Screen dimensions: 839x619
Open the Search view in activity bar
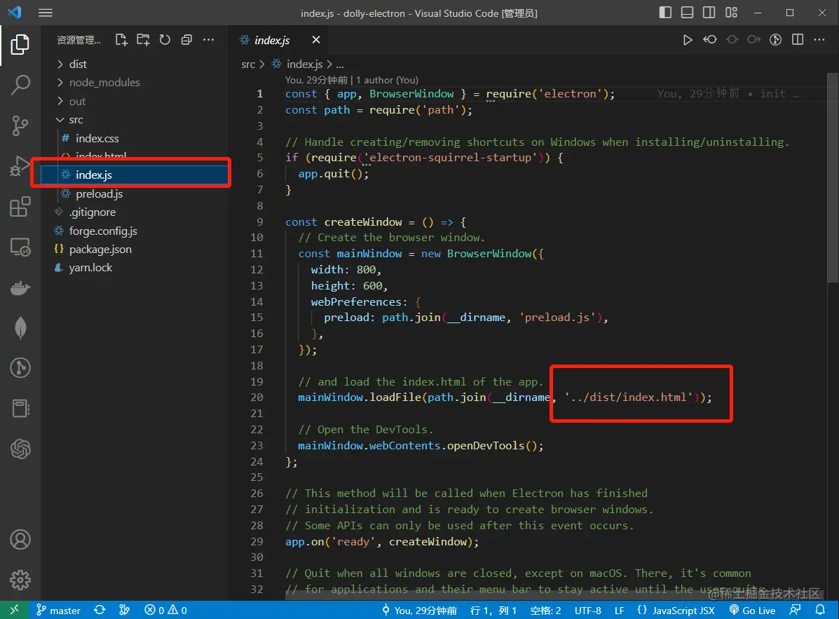[x=20, y=85]
